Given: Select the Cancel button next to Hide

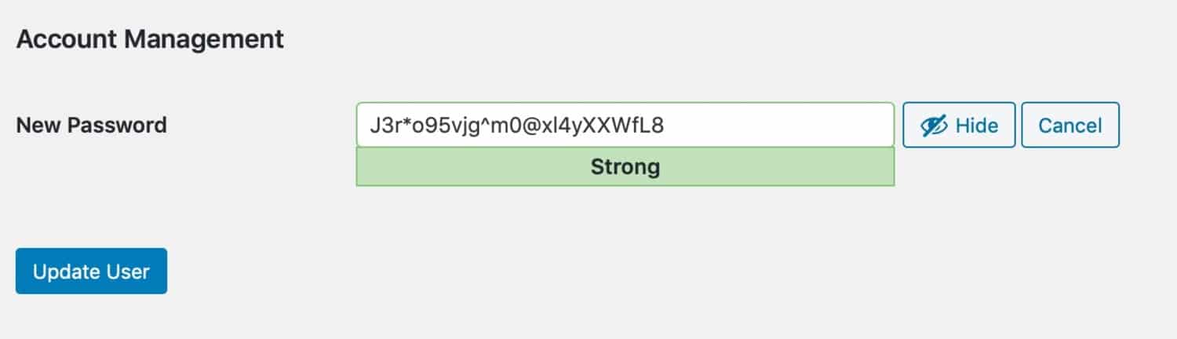Looking at the screenshot, I should pyautogui.click(x=1070, y=126).
